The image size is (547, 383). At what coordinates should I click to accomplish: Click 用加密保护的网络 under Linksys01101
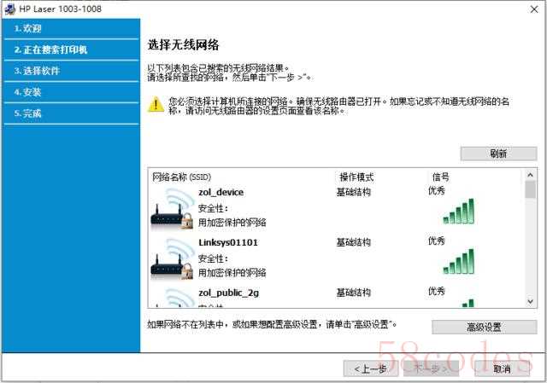tap(232, 273)
